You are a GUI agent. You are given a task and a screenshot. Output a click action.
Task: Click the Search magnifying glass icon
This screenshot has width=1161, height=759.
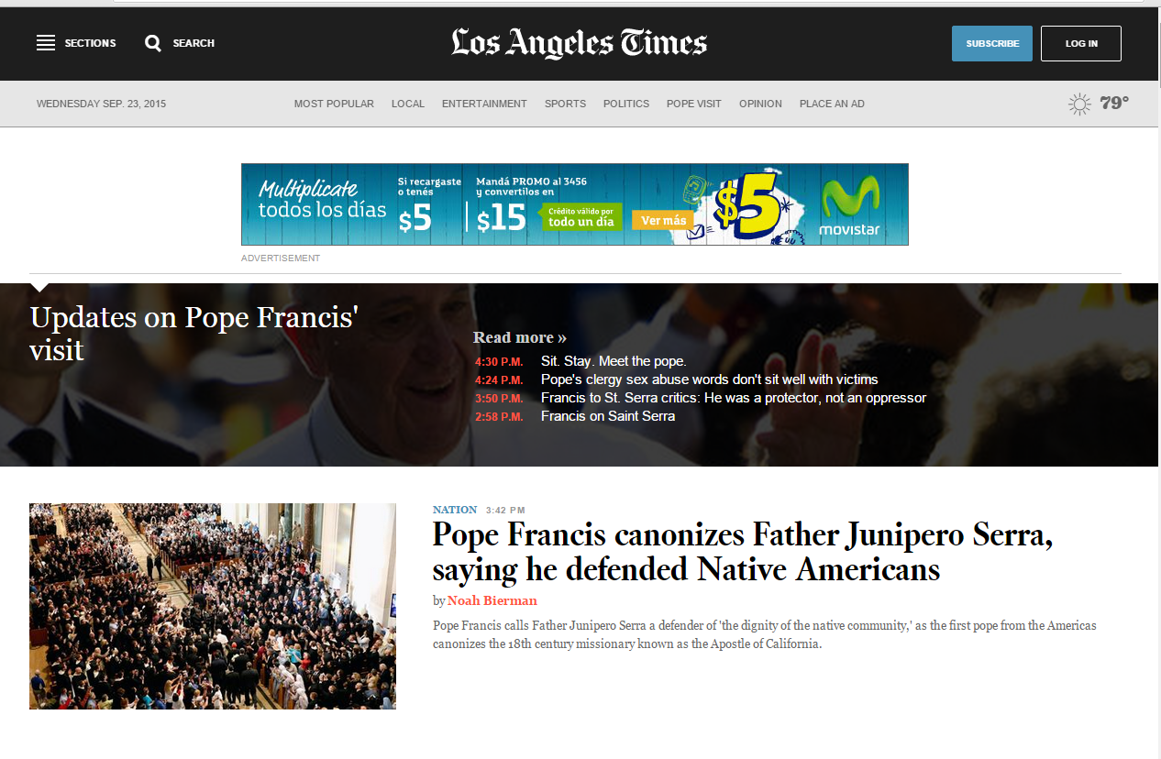click(x=153, y=43)
